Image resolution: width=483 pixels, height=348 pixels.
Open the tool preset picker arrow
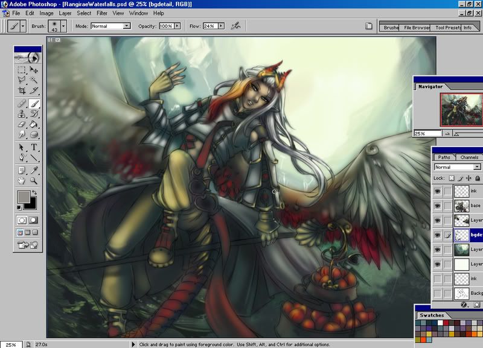pyautogui.click(x=23, y=26)
